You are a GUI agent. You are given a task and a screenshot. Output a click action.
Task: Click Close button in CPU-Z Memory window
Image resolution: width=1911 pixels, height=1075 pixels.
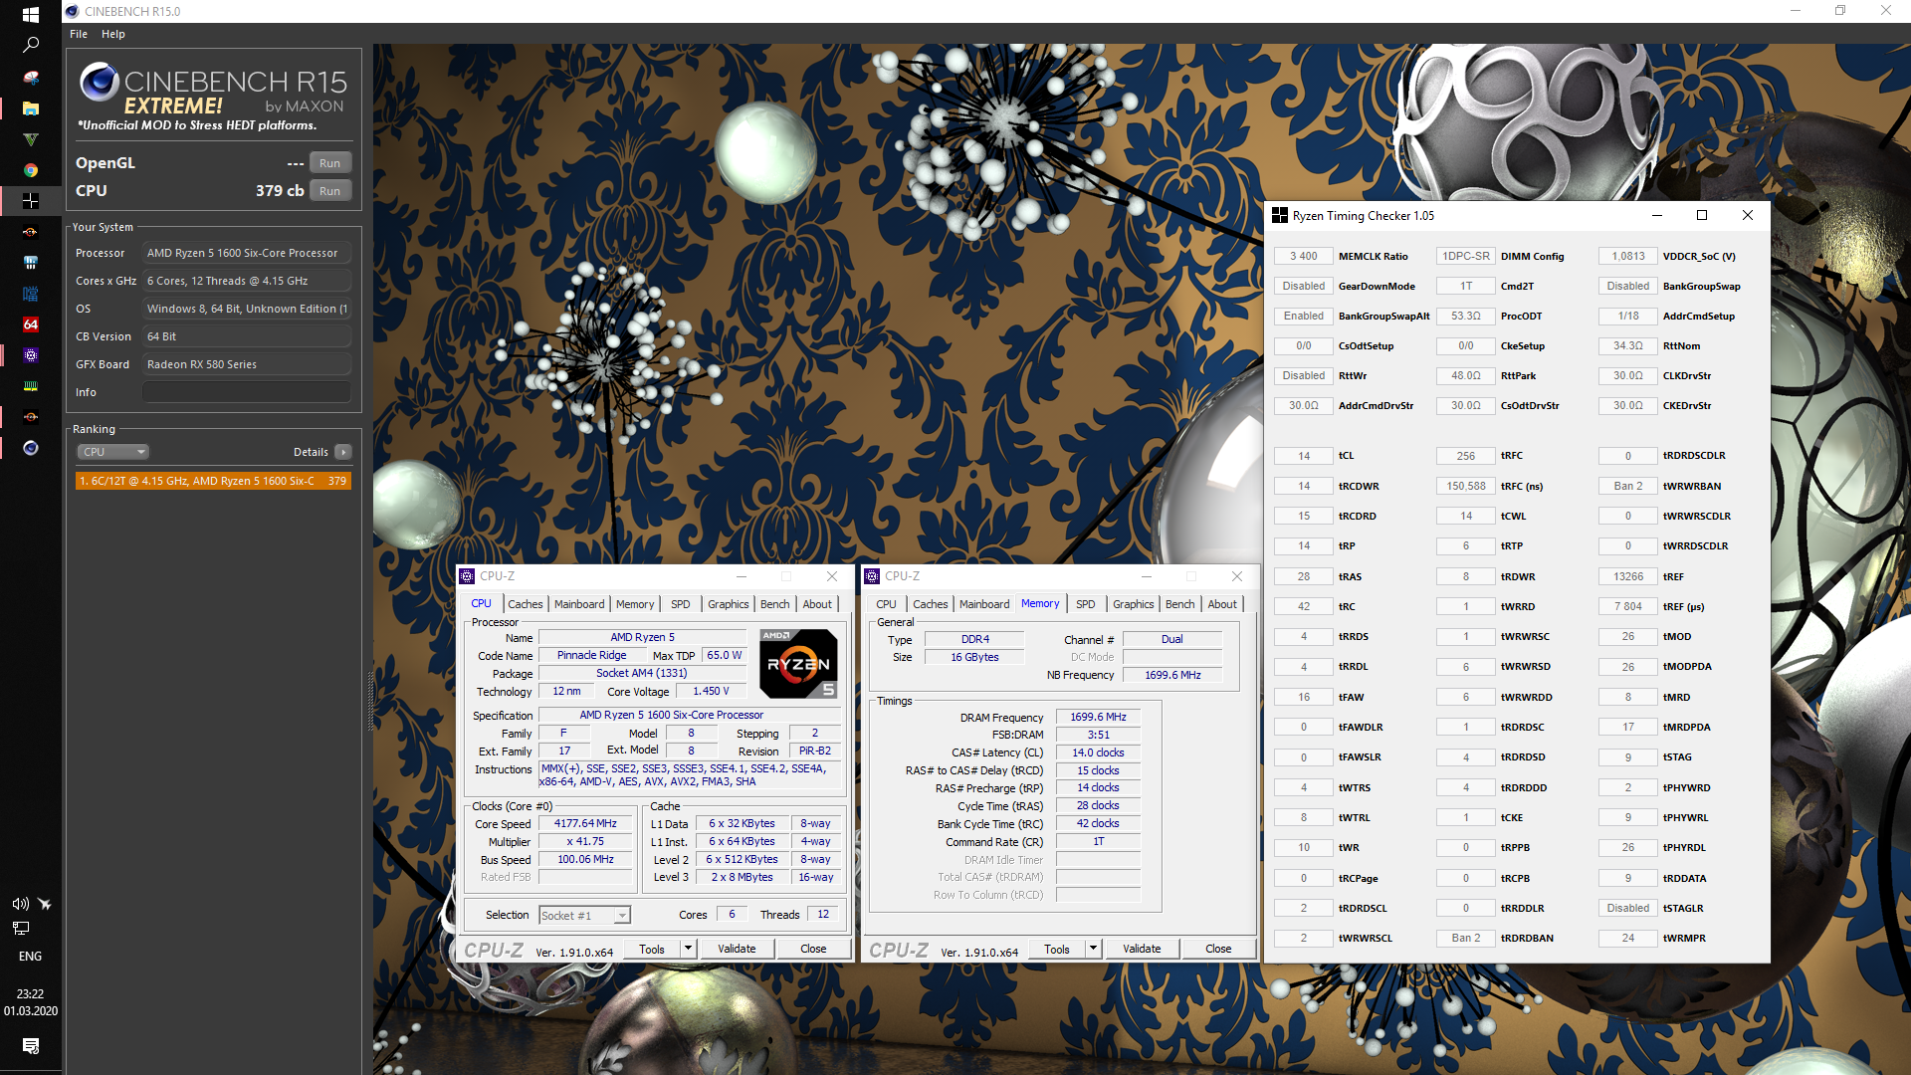click(1218, 949)
